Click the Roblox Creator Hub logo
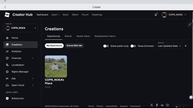 click(x=7, y=15)
